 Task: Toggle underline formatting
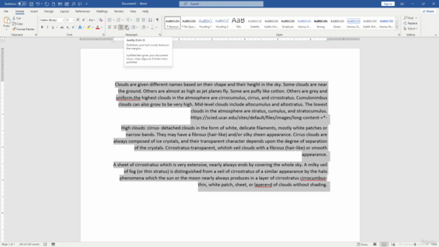(x=53, y=27)
